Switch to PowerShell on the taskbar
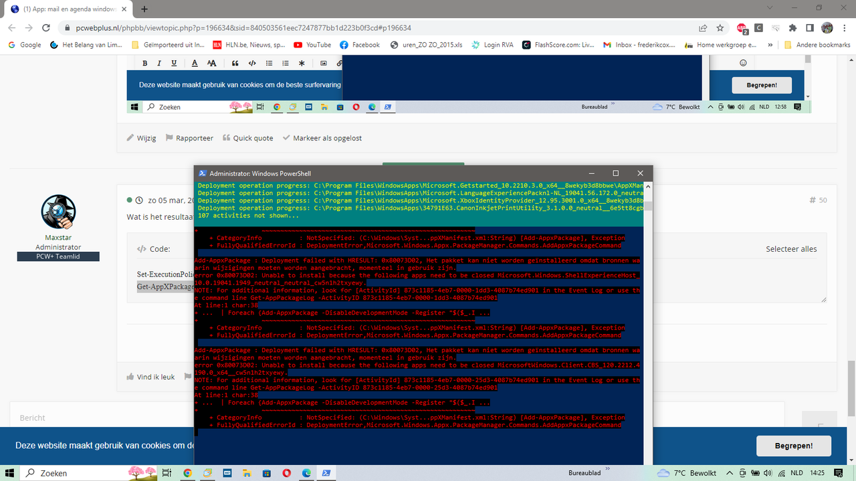 tap(326, 473)
